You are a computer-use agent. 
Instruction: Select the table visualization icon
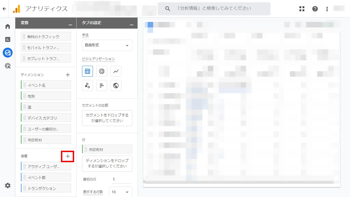87,71
